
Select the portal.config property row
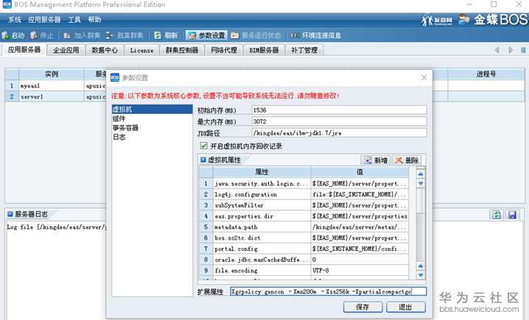point(304,249)
